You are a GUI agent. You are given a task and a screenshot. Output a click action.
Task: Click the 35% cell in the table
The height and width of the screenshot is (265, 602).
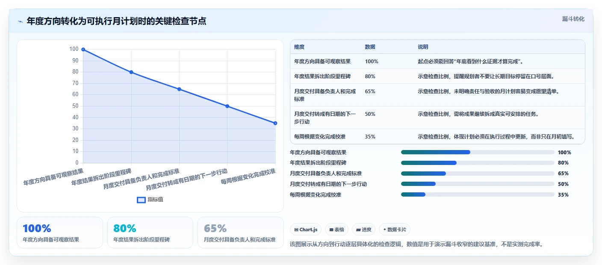(370, 137)
